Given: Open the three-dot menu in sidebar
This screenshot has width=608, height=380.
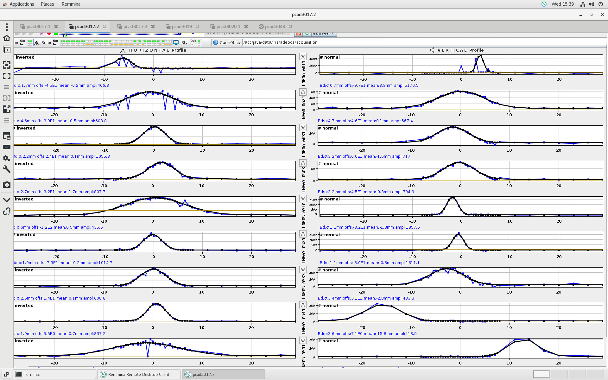Looking at the screenshot, I should [6, 27].
